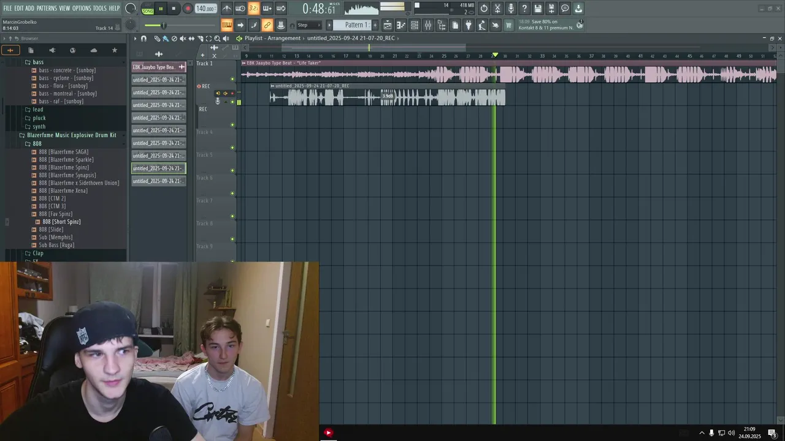Toggle typing keyboard to piano icon

227,25
